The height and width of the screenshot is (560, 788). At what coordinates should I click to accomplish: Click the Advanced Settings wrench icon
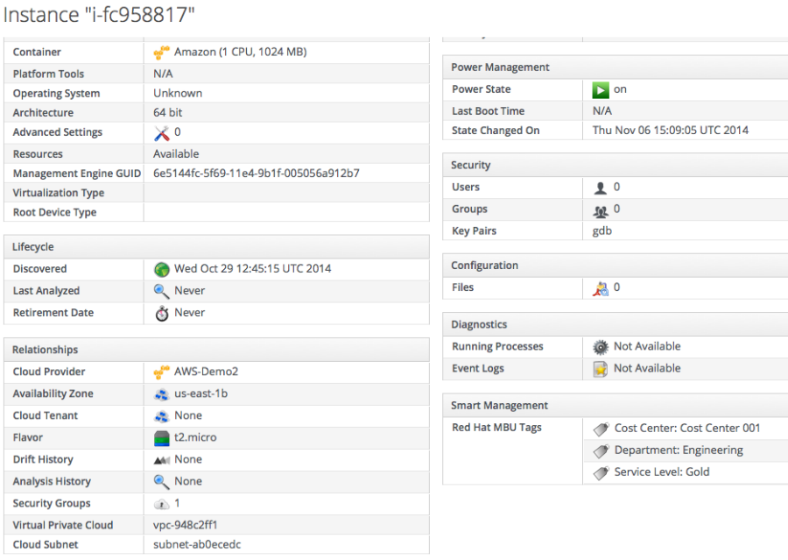[161, 132]
